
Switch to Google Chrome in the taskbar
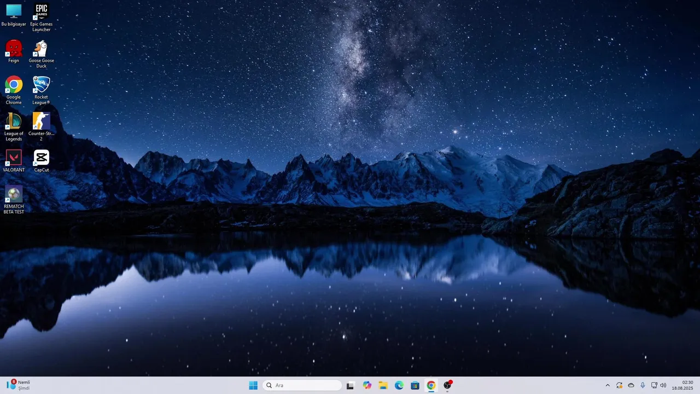[x=431, y=385]
